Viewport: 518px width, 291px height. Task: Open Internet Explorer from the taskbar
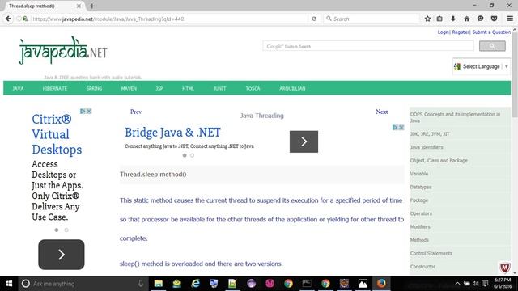click(x=196, y=284)
